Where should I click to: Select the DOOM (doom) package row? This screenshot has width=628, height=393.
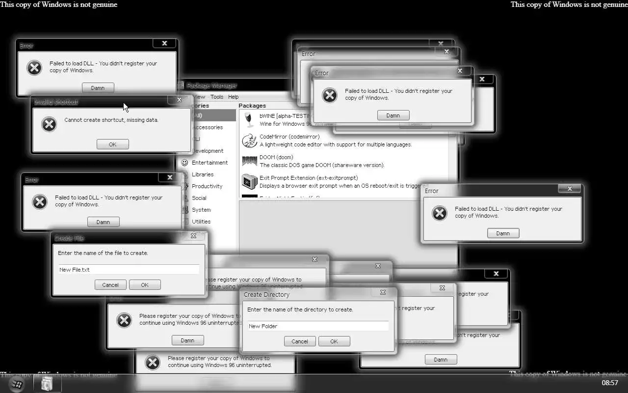343,161
